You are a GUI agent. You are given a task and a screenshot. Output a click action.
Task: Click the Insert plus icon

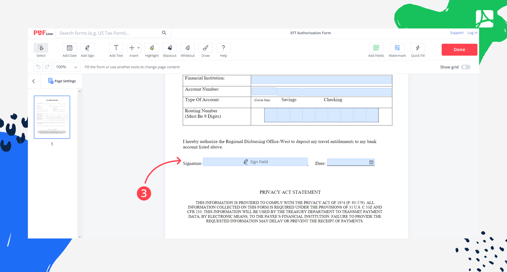132,48
